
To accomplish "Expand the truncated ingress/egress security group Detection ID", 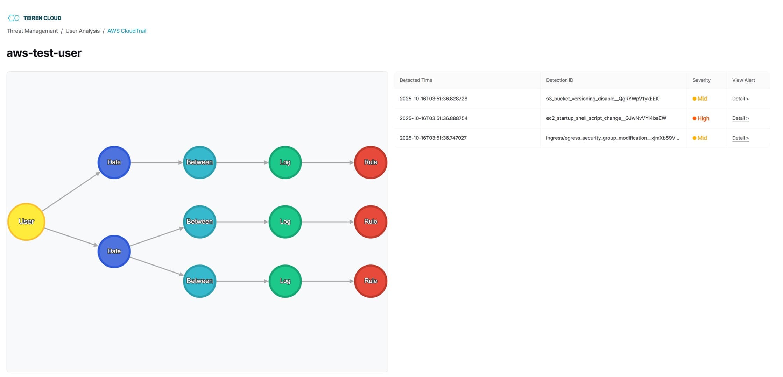I will [613, 138].
